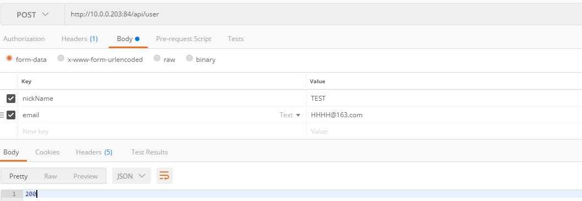Open the response Cookies tab
The image size is (582, 201).
pos(47,152)
